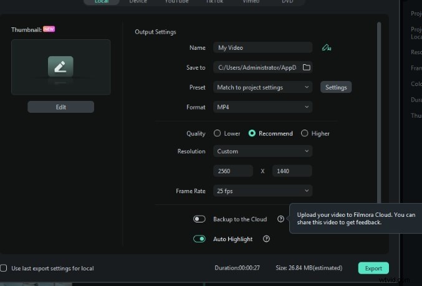Enable the Backup to the Cloud toggle
The image size is (422, 286).
pyautogui.click(x=199, y=219)
